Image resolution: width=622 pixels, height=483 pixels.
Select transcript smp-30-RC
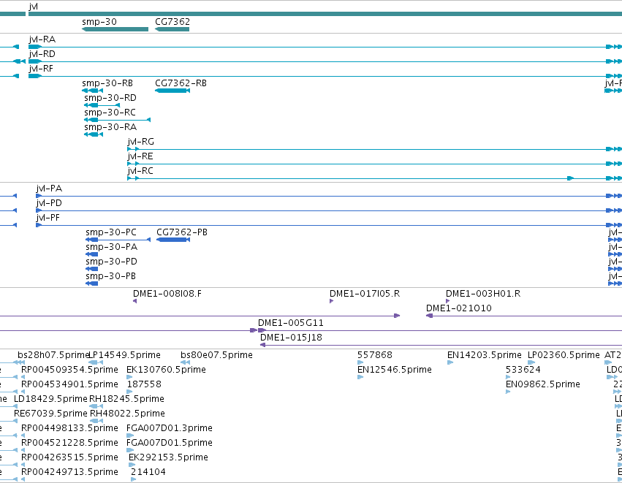tap(110, 113)
